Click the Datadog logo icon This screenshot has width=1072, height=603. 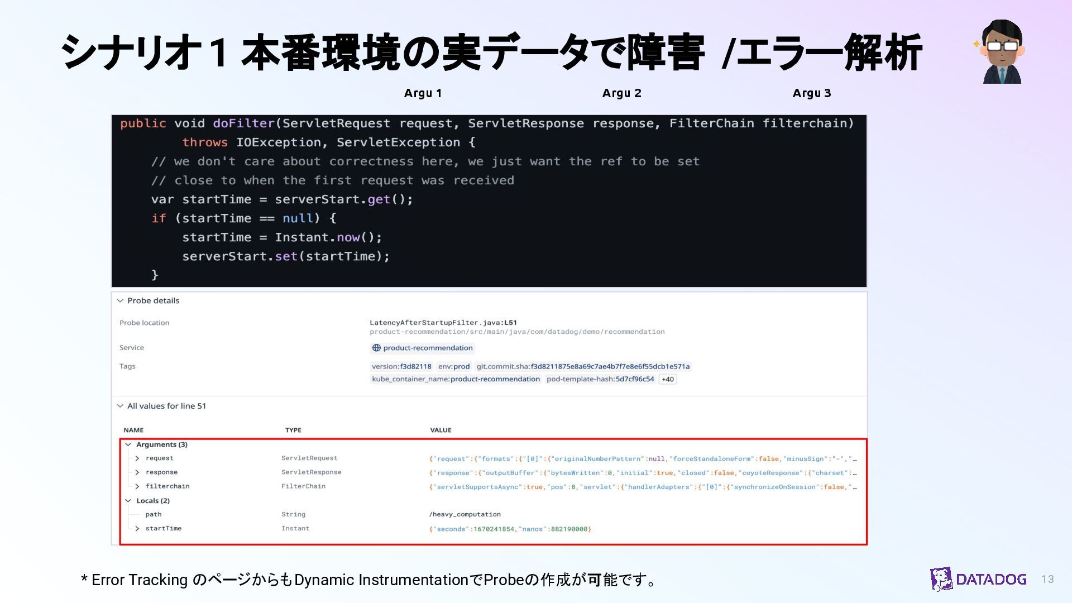(x=941, y=579)
